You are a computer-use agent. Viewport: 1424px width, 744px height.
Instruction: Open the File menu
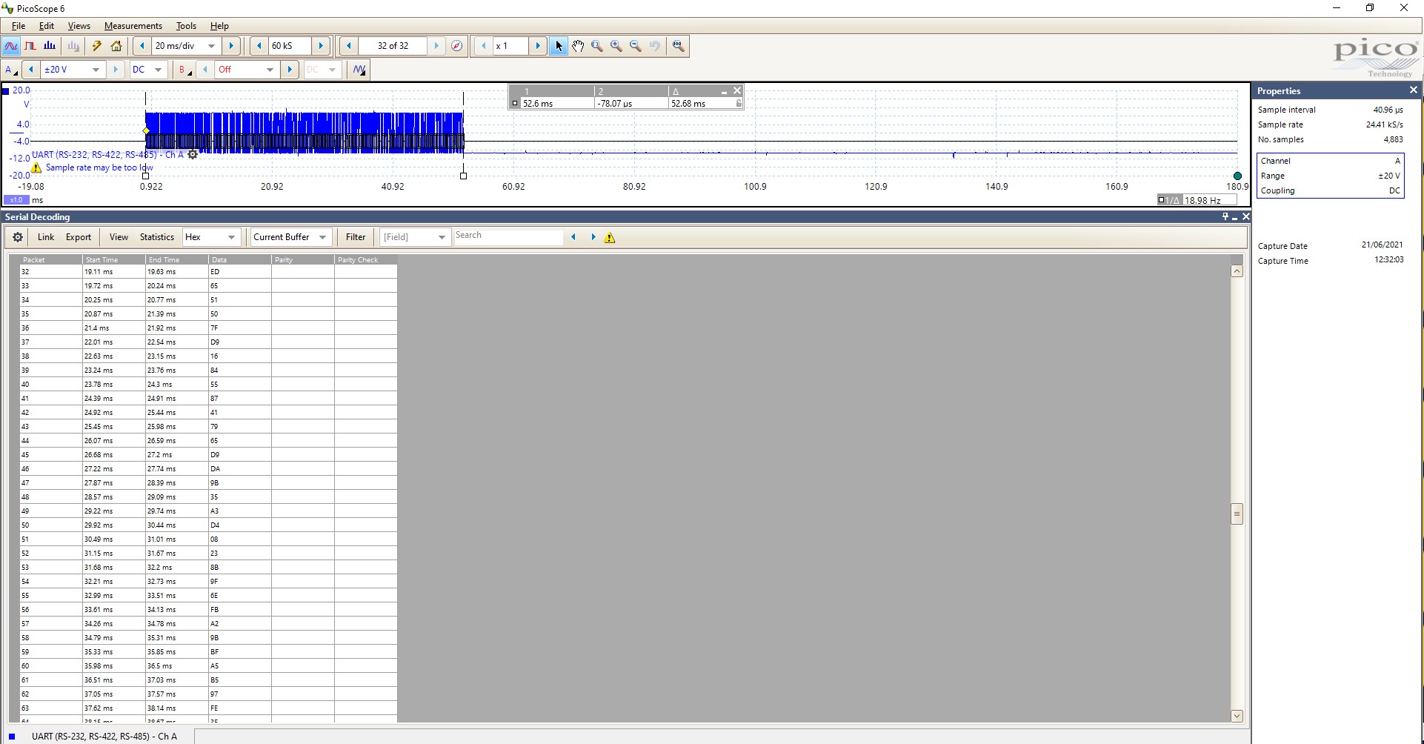point(18,26)
